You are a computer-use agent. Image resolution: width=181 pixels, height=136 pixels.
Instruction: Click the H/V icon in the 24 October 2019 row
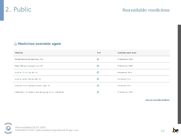[98, 79]
